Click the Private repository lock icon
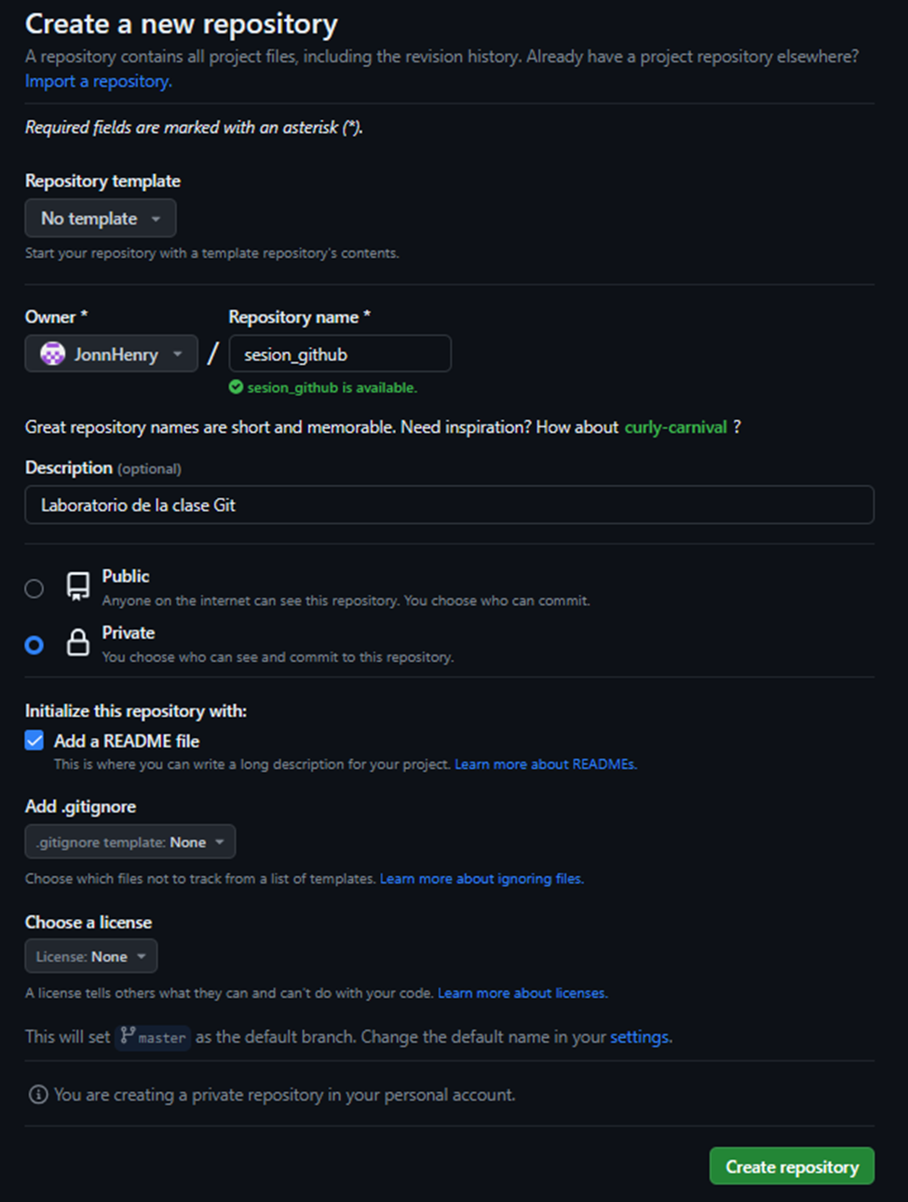Viewport: 908px width, 1202px height. 77,643
